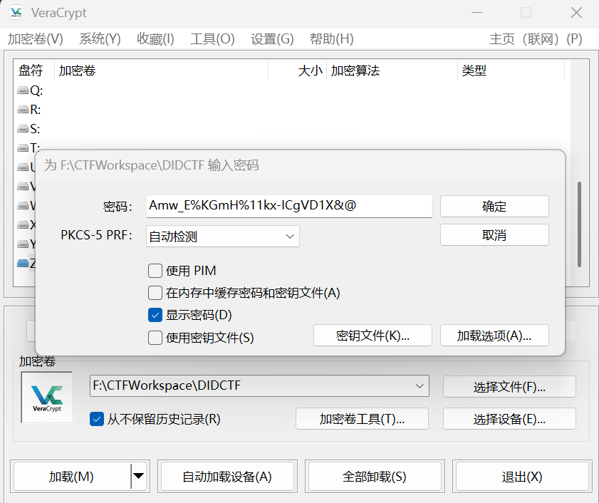Viewport: 599px width, 503px height.
Task: Click the 大小 column header
Action: coord(297,71)
